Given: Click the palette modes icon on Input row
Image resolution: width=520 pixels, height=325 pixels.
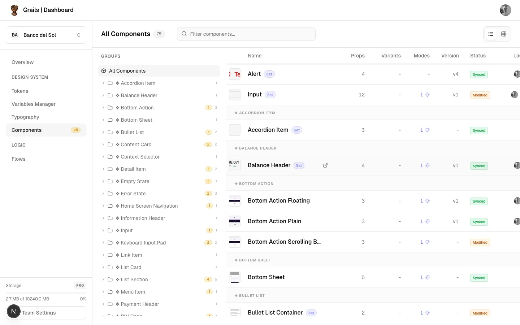Looking at the screenshot, I should coord(428,95).
